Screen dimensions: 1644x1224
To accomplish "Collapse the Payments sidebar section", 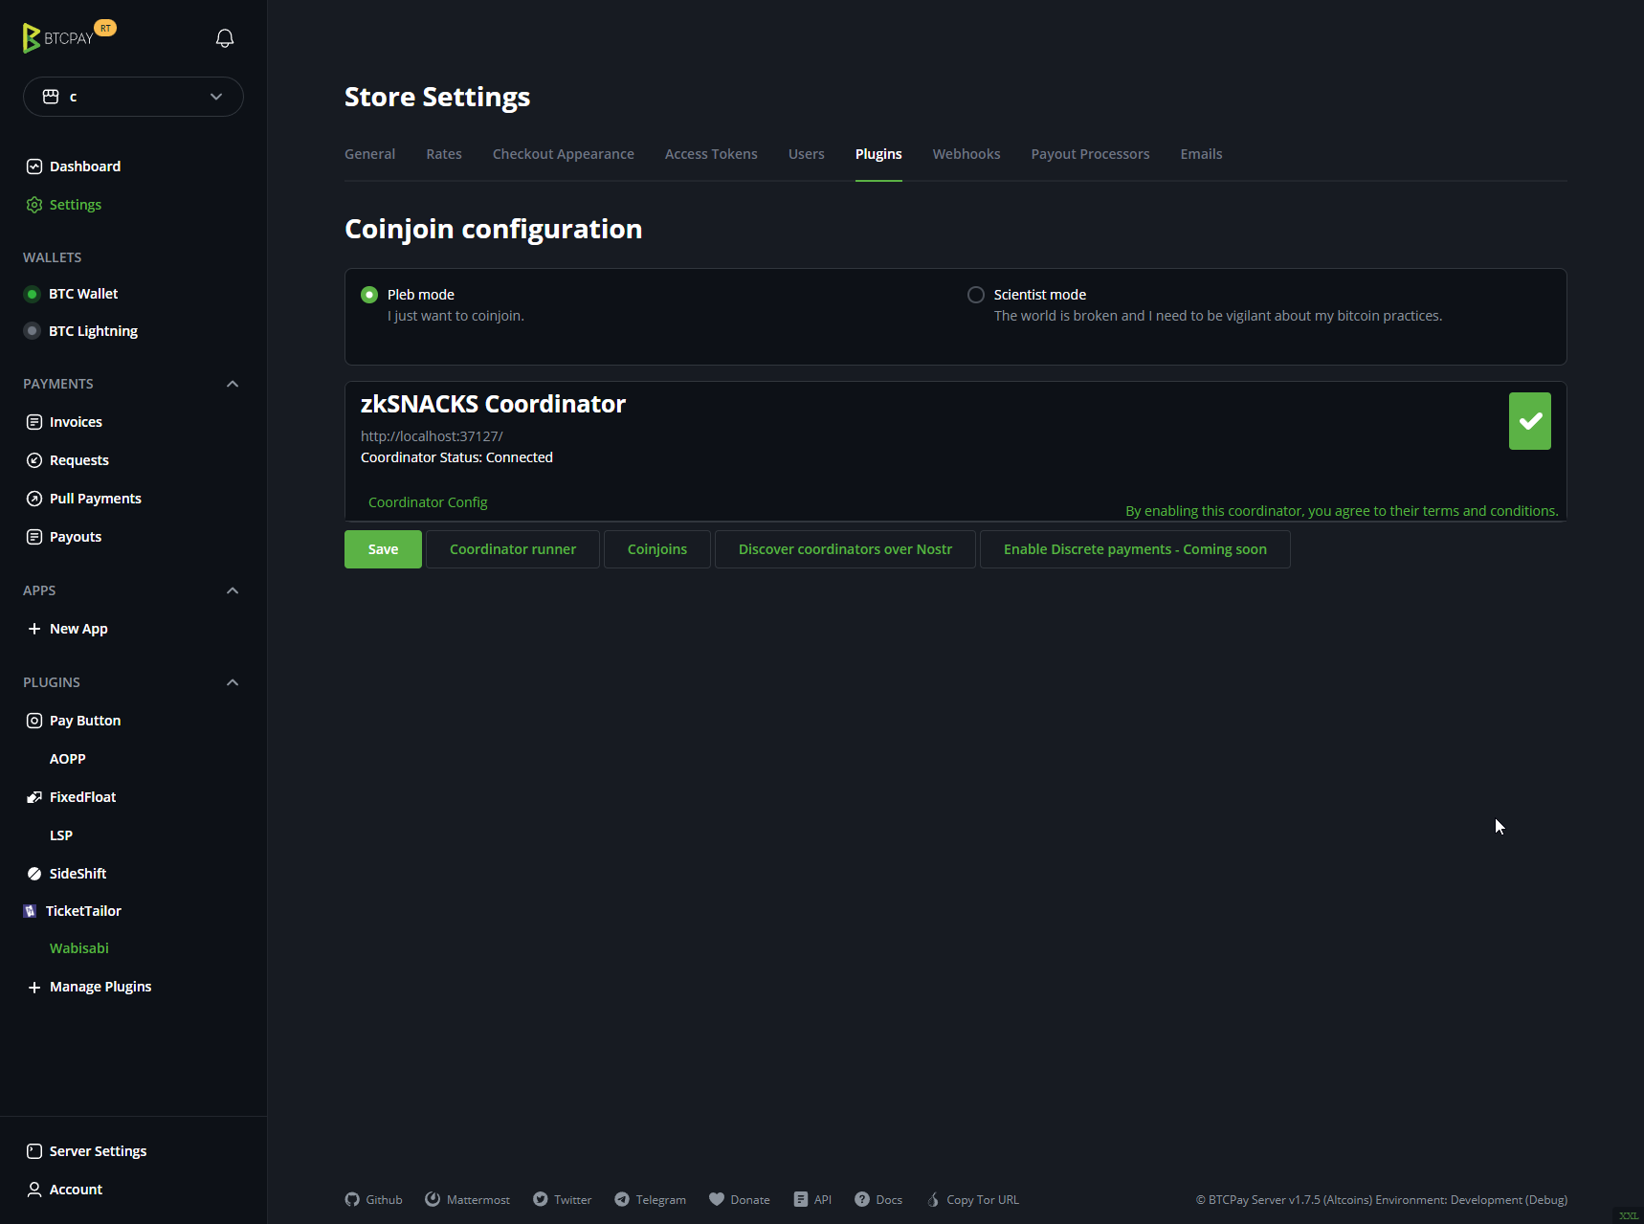I will tap(233, 384).
